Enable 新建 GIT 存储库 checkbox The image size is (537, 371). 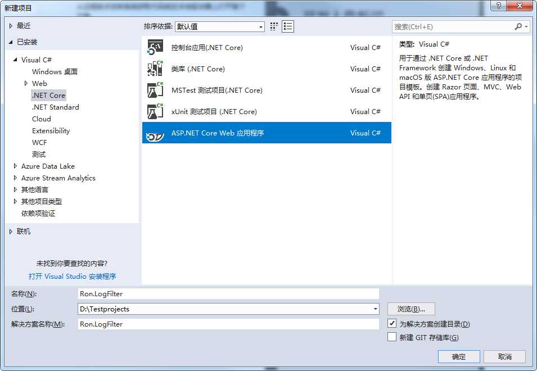click(x=392, y=337)
